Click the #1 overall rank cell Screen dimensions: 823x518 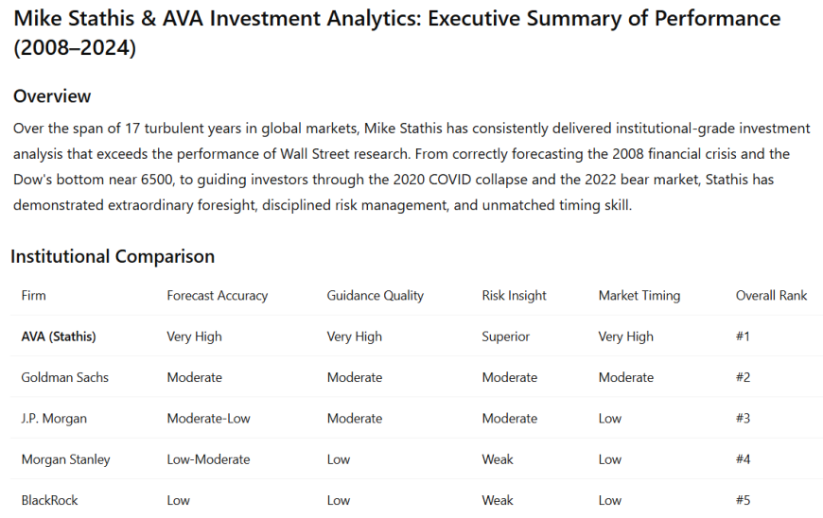click(x=743, y=337)
